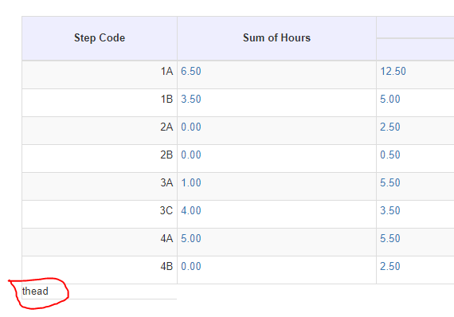Open the 0.00 Sum of Hours link in row 2B
Viewport: 454px width, 317px height.
coord(191,155)
